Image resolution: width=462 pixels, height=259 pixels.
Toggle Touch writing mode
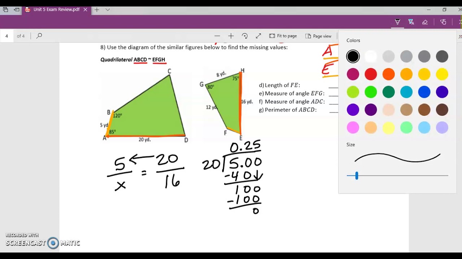443,22
